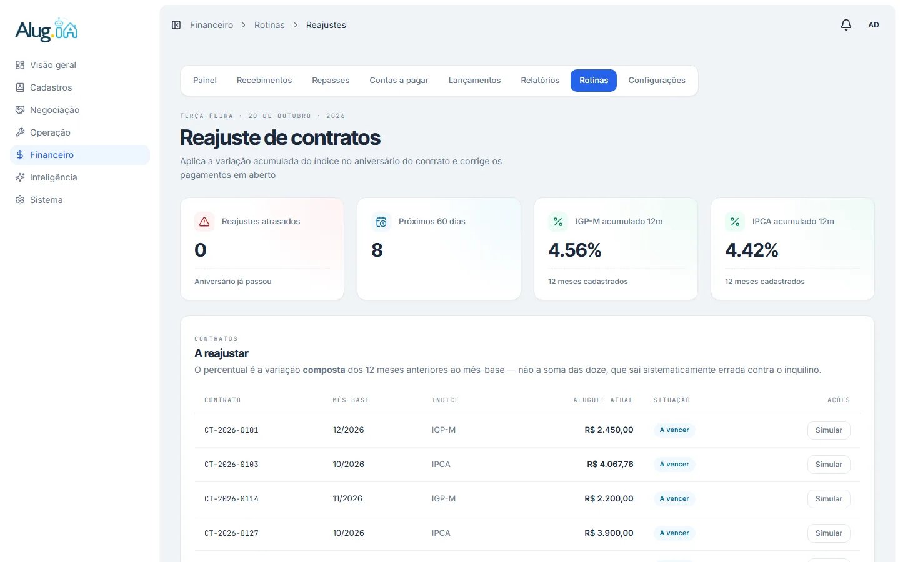Image resolution: width=900 pixels, height=562 pixels.
Task: Switch to the Relatórios tab
Action: 540,81
